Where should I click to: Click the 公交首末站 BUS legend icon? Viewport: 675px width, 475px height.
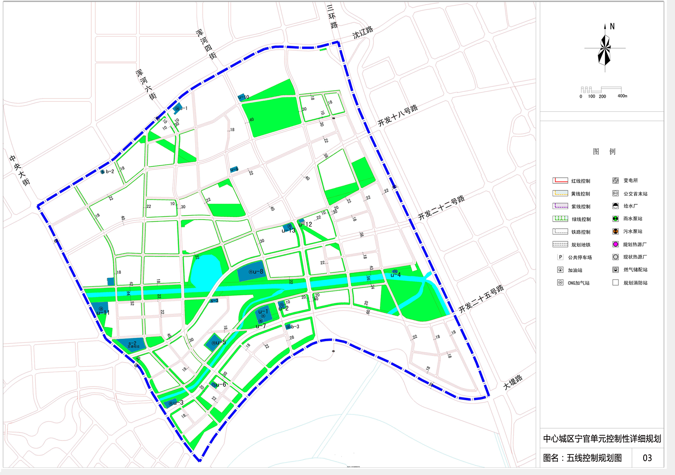(615, 193)
